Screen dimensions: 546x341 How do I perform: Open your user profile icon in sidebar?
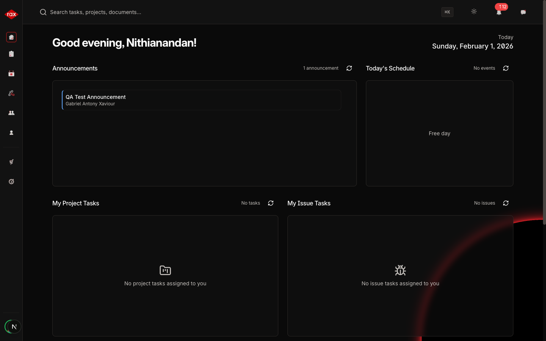(11, 133)
